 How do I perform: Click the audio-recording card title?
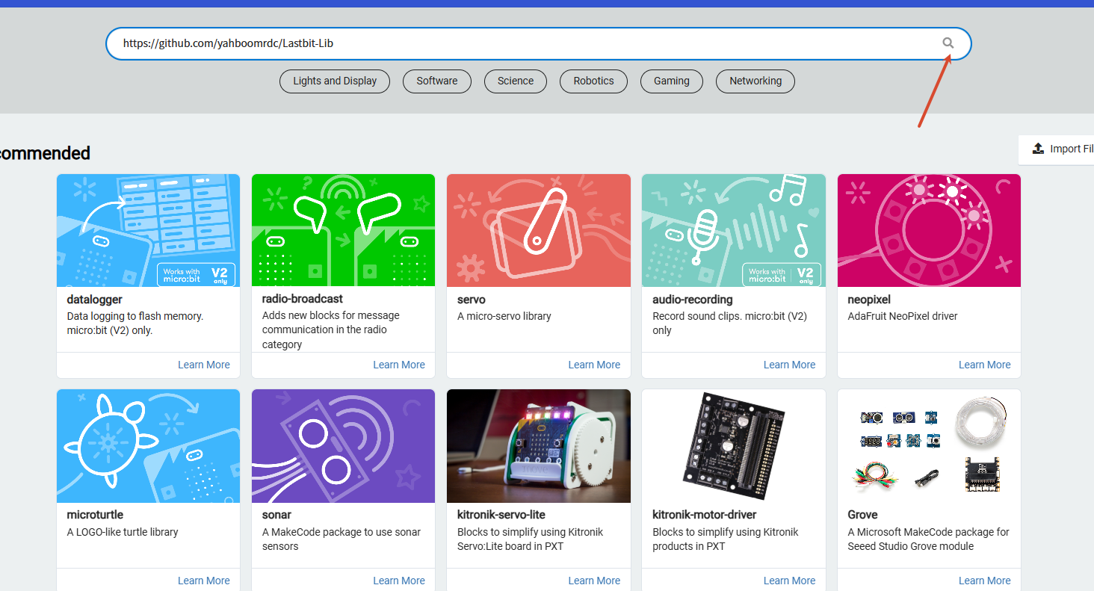pos(693,300)
